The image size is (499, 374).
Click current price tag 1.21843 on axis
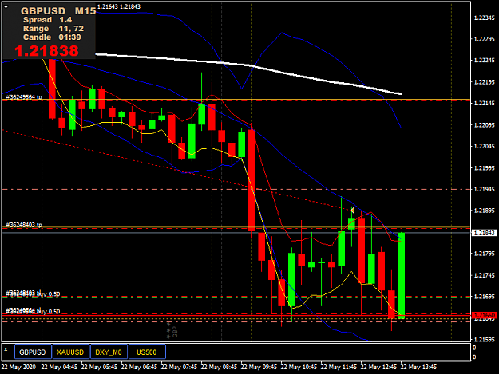[484, 233]
